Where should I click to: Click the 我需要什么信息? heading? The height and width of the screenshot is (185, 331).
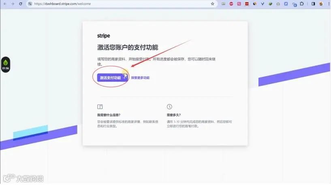coord(109,115)
